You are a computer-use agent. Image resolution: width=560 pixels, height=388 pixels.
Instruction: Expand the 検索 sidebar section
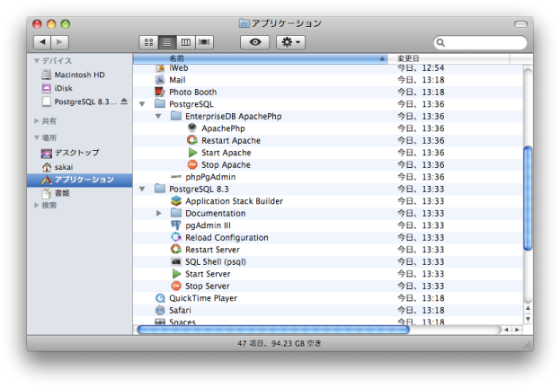pyautogui.click(x=37, y=205)
